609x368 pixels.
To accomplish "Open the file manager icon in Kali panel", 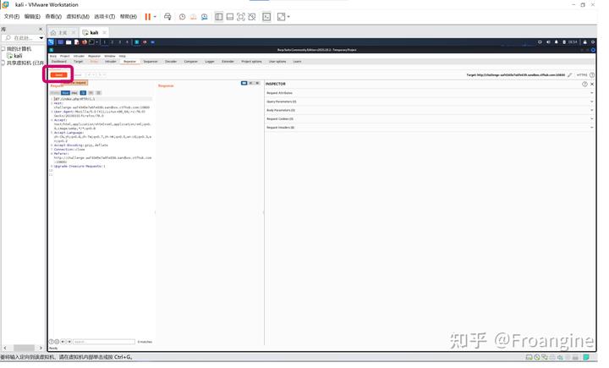I will 69,42.
